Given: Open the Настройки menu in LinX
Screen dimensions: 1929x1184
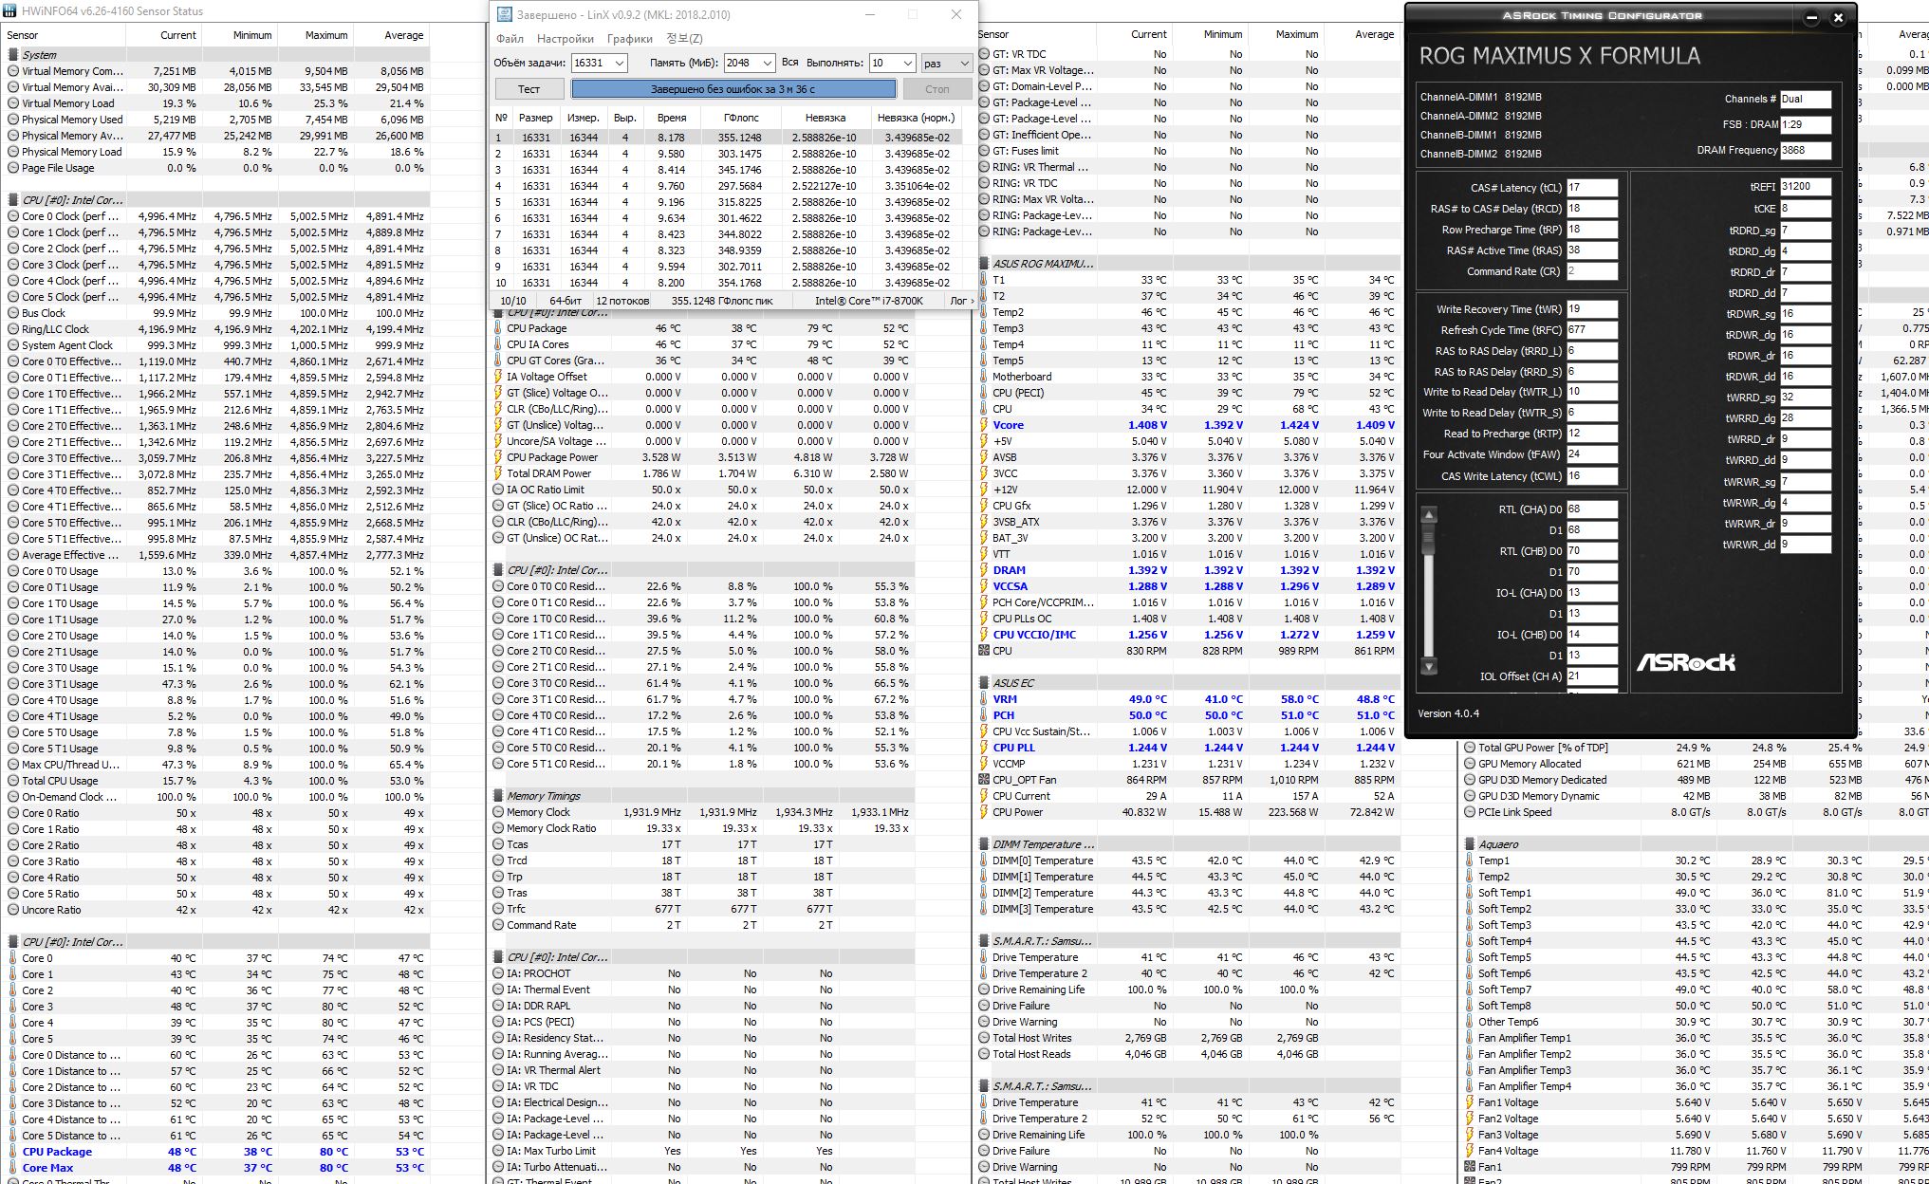Looking at the screenshot, I should pyautogui.click(x=565, y=39).
